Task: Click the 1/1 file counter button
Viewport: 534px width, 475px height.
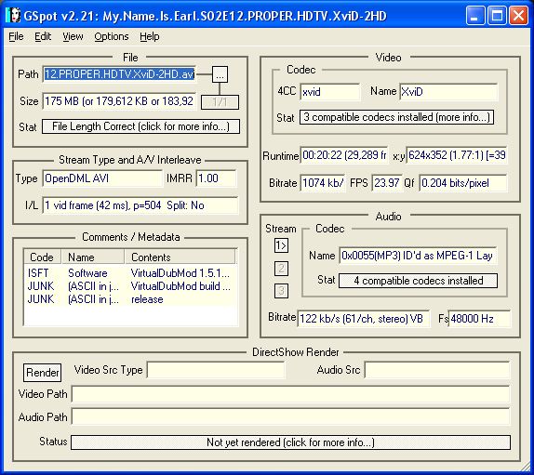Action: 220,102
